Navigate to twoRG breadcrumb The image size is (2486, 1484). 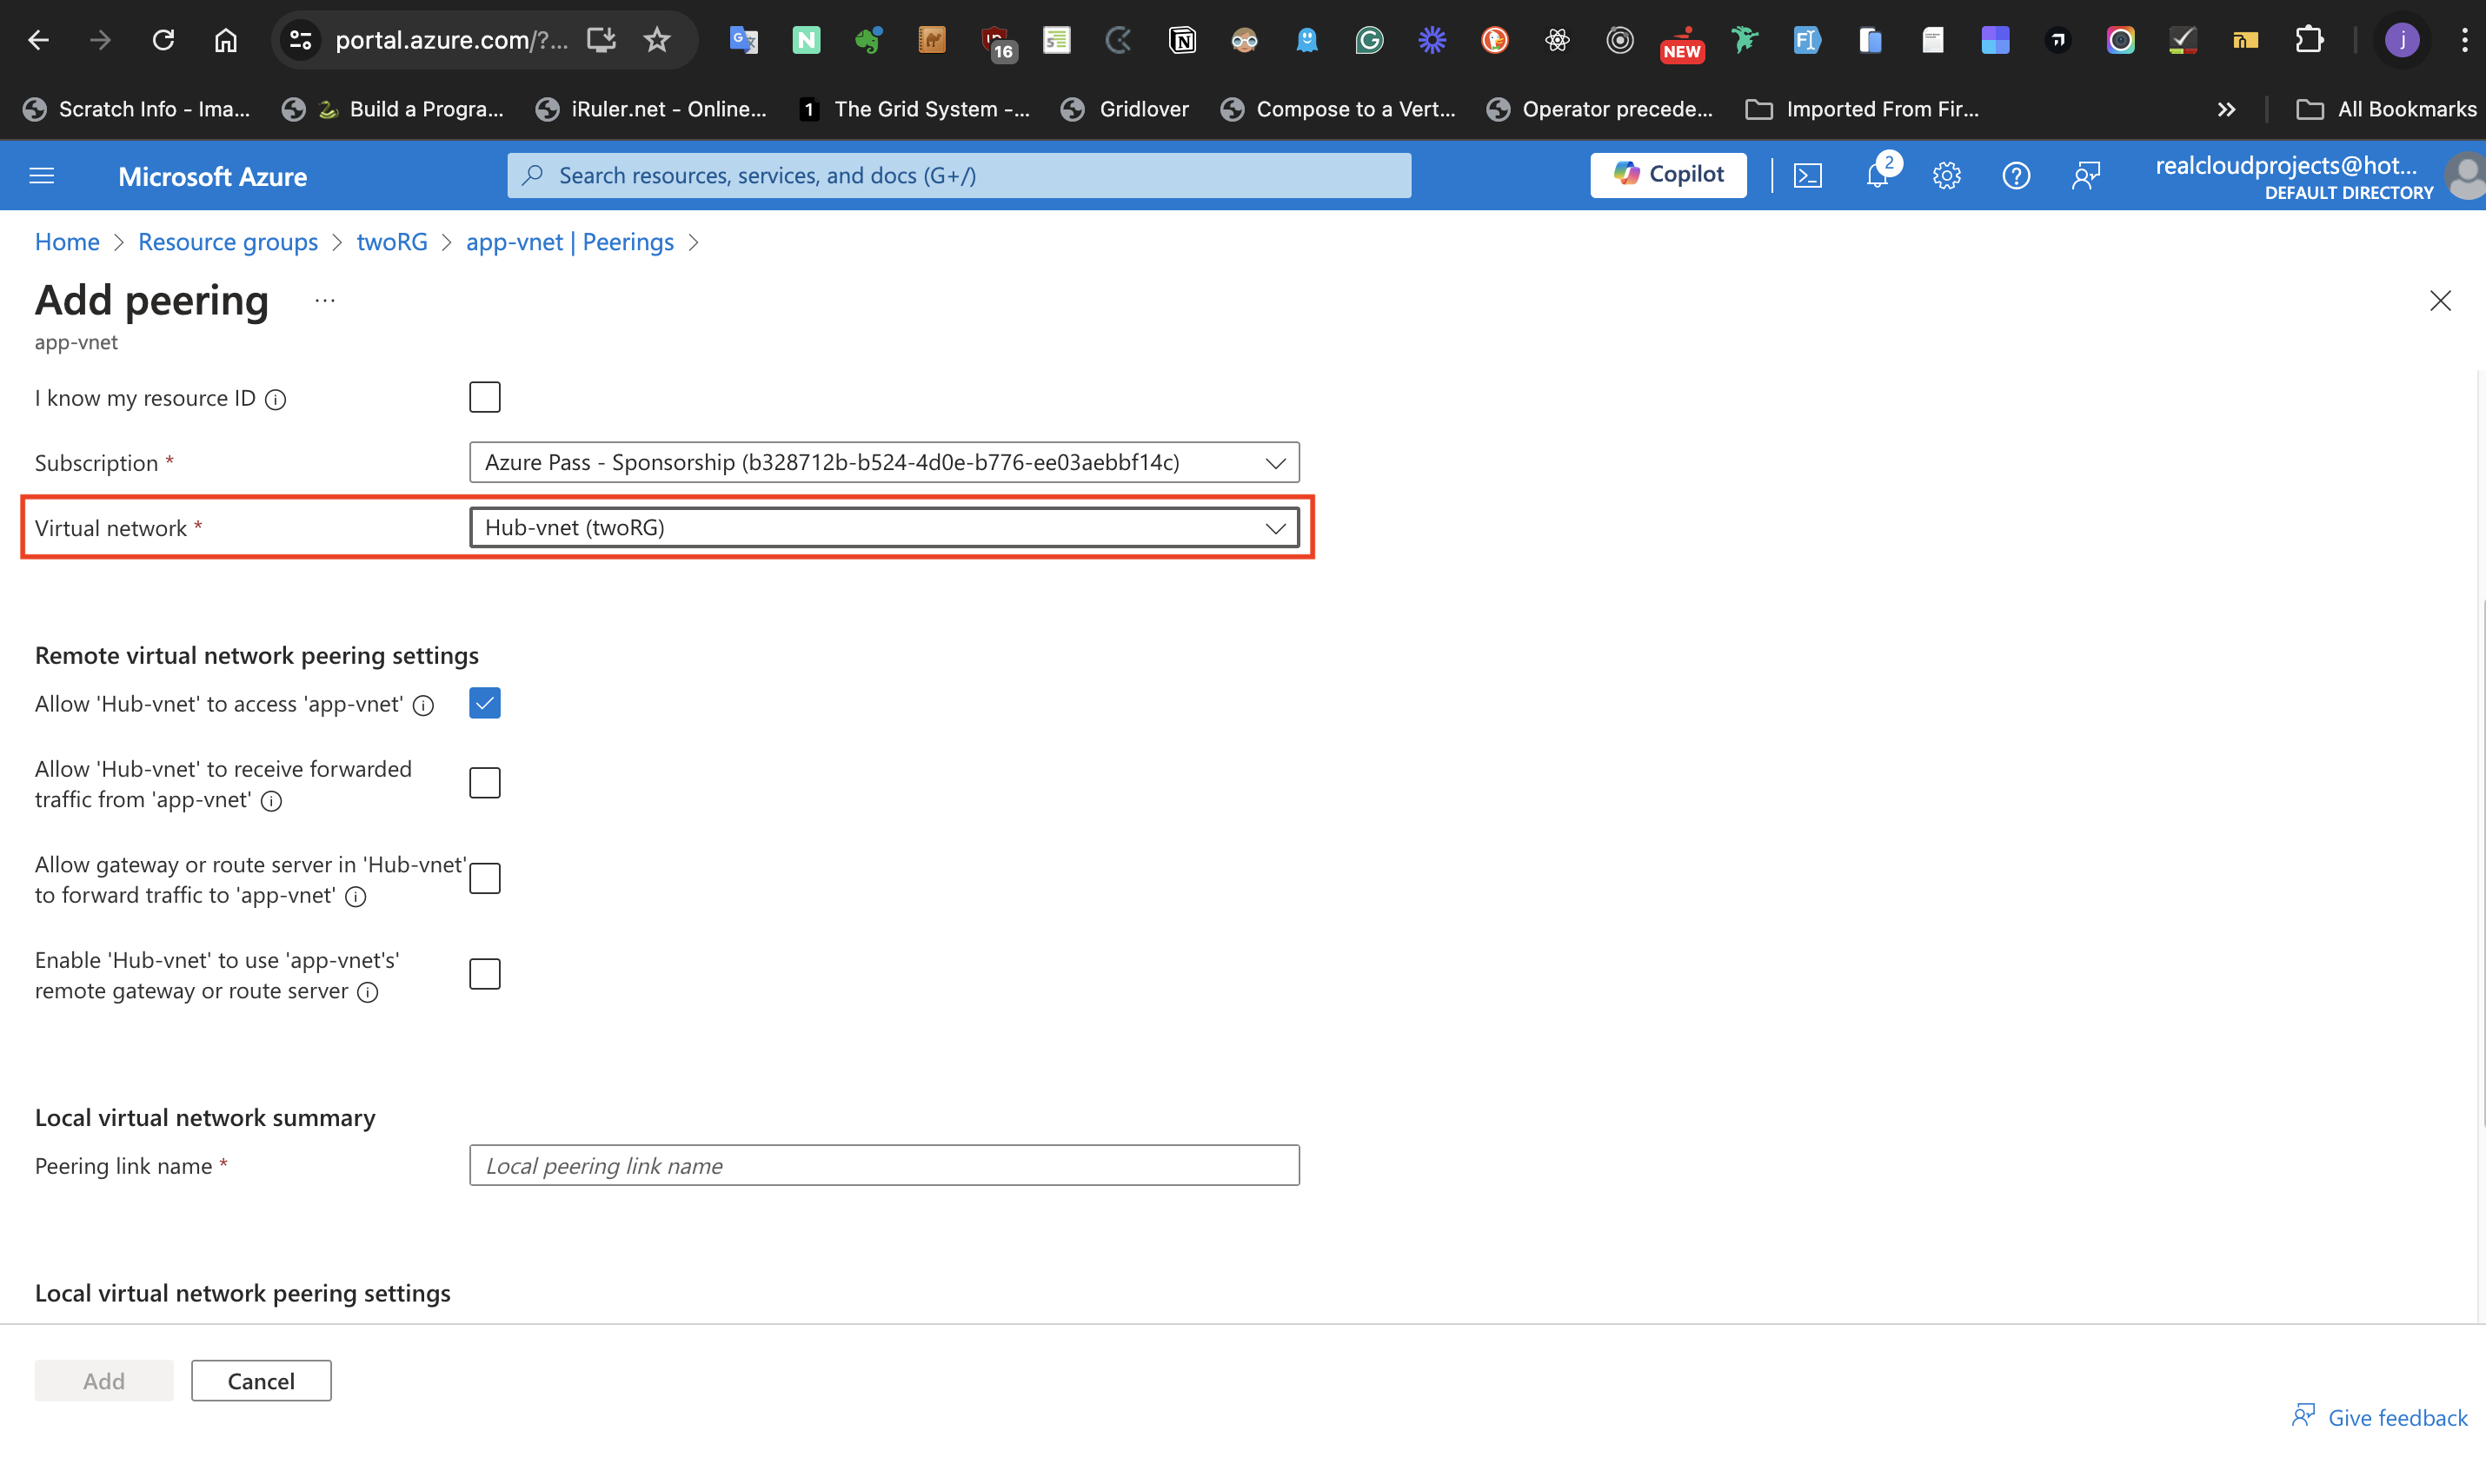[392, 241]
